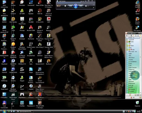Launch Alcohol 120% icon
Viewport: 142px width, 113px height.
pyautogui.click(x=31, y=28)
